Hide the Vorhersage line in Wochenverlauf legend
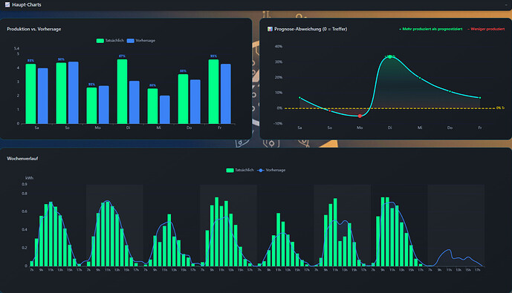512x293 pixels. (x=271, y=170)
